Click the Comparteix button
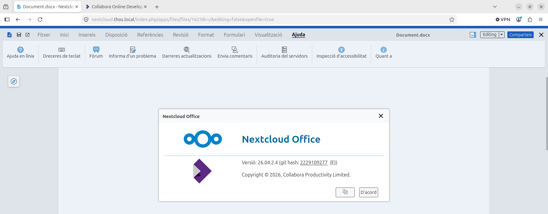548x214 pixels. point(521,35)
